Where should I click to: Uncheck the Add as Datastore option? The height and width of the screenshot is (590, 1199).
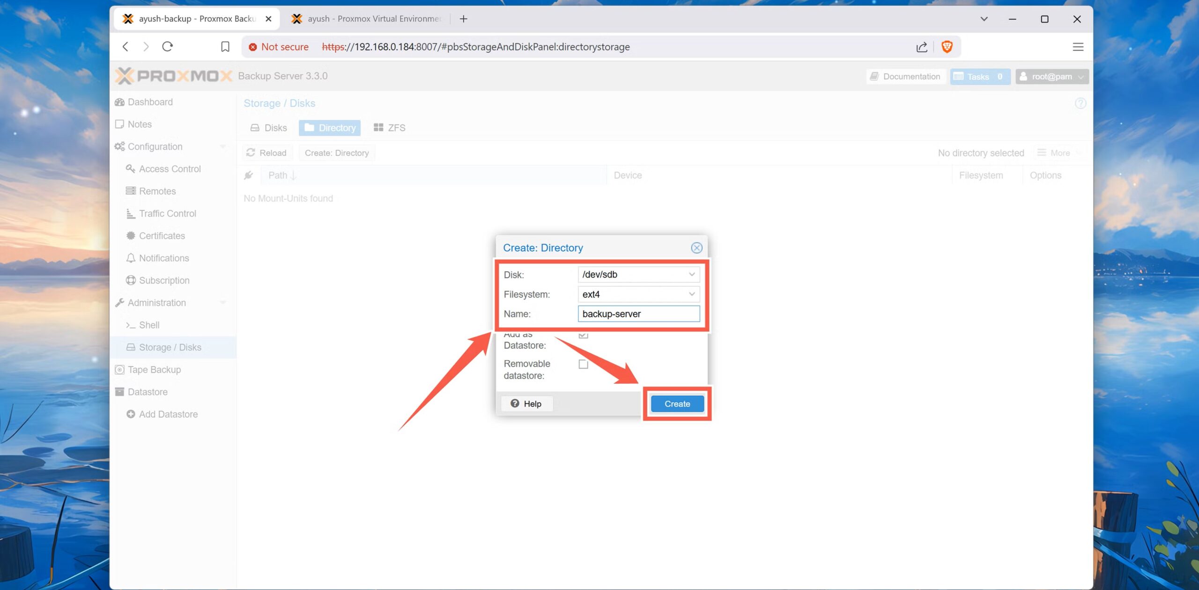pyautogui.click(x=583, y=334)
